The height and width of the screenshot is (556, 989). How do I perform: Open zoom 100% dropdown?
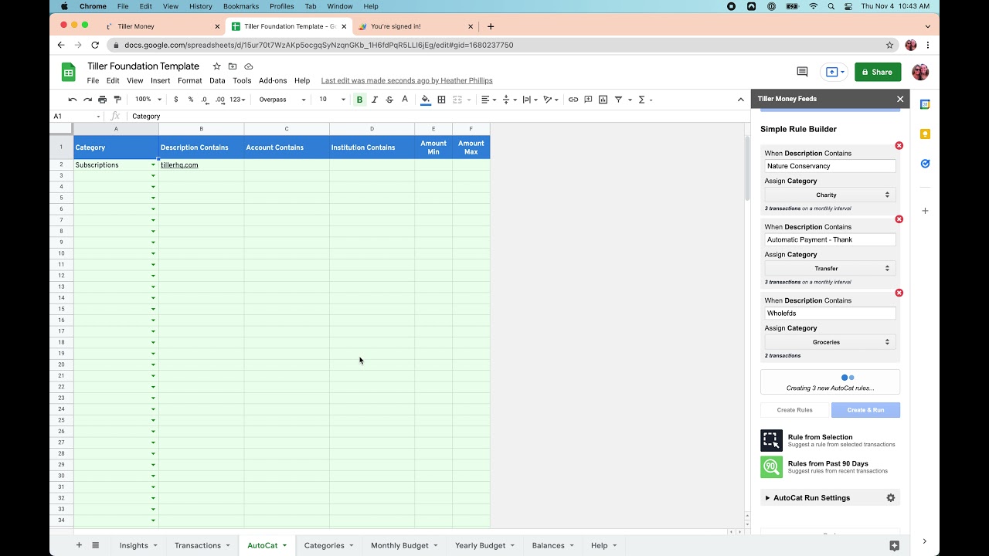[x=148, y=100]
